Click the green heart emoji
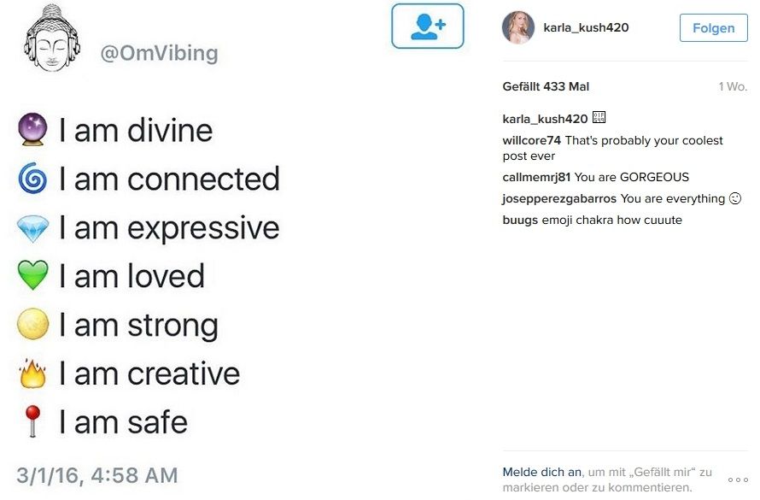Viewport: 760px width, 500px height. (33, 277)
